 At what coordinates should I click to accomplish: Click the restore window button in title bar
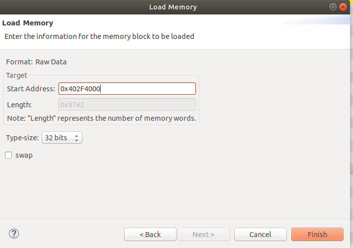[333, 7]
